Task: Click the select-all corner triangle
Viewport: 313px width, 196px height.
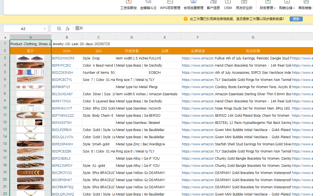Action: click(x=5, y=37)
